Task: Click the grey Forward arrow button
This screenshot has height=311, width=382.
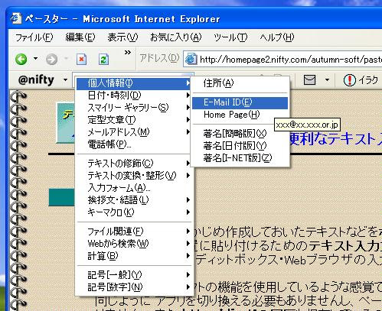Action: [x=51, y=60]
